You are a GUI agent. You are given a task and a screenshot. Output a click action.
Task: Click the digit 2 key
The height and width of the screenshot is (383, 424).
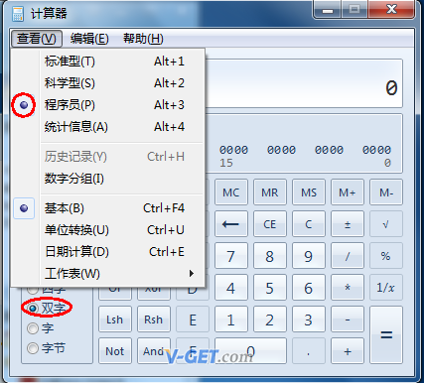[x=270, y=319]
